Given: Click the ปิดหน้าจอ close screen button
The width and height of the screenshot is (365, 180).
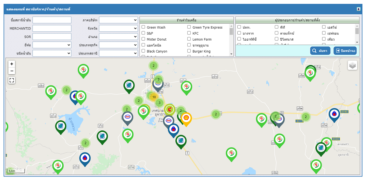Looking at the screenshot, I should [x=345, y=51].
